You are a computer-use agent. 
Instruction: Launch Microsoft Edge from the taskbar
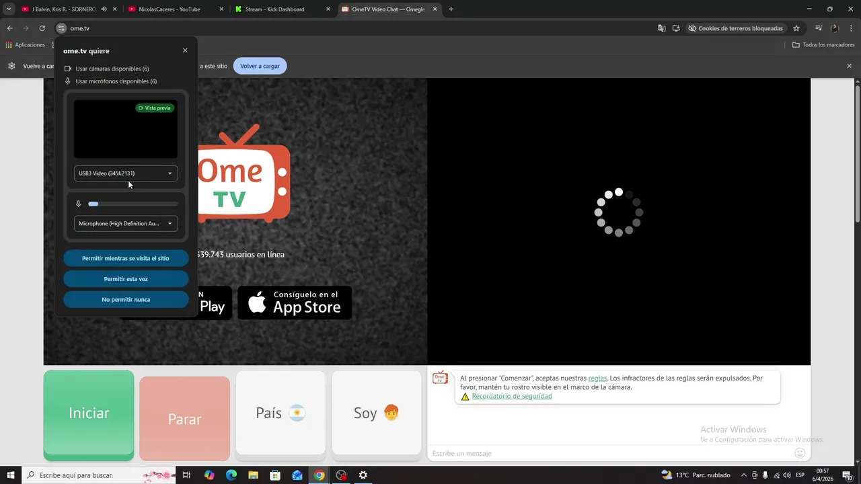click(x=231, y=475)
